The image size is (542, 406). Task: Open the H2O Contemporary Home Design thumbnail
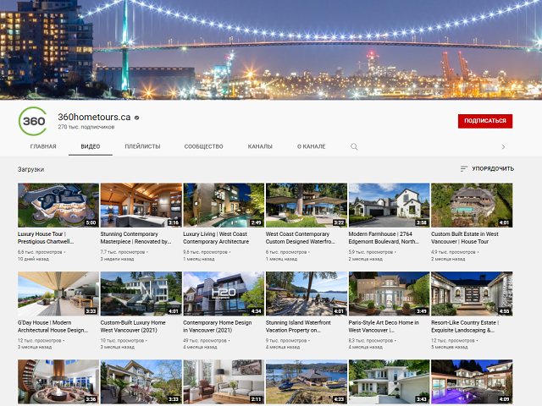[224, 294]
